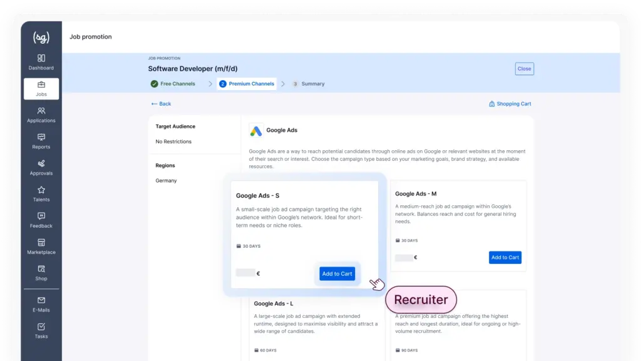Switch to the Free Channels step
641x361 pixels.
click(x=173, y=84)
